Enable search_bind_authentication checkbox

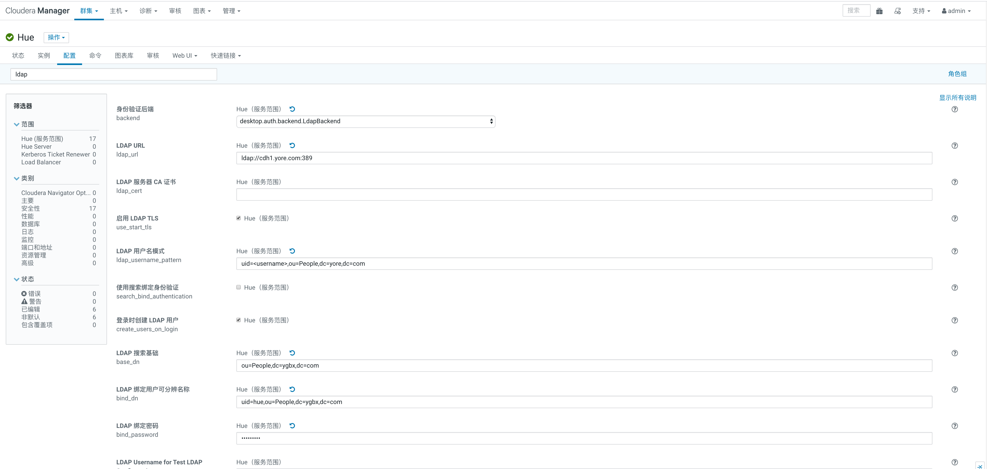click(239, 287)
